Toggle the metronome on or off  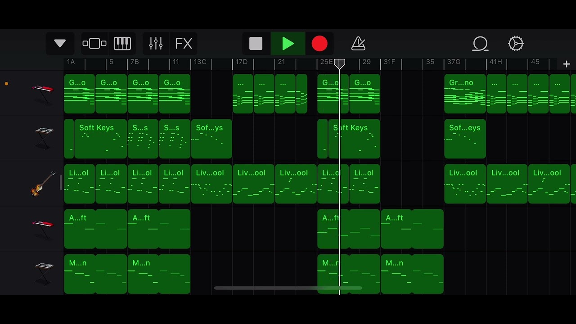click(358, 44)
